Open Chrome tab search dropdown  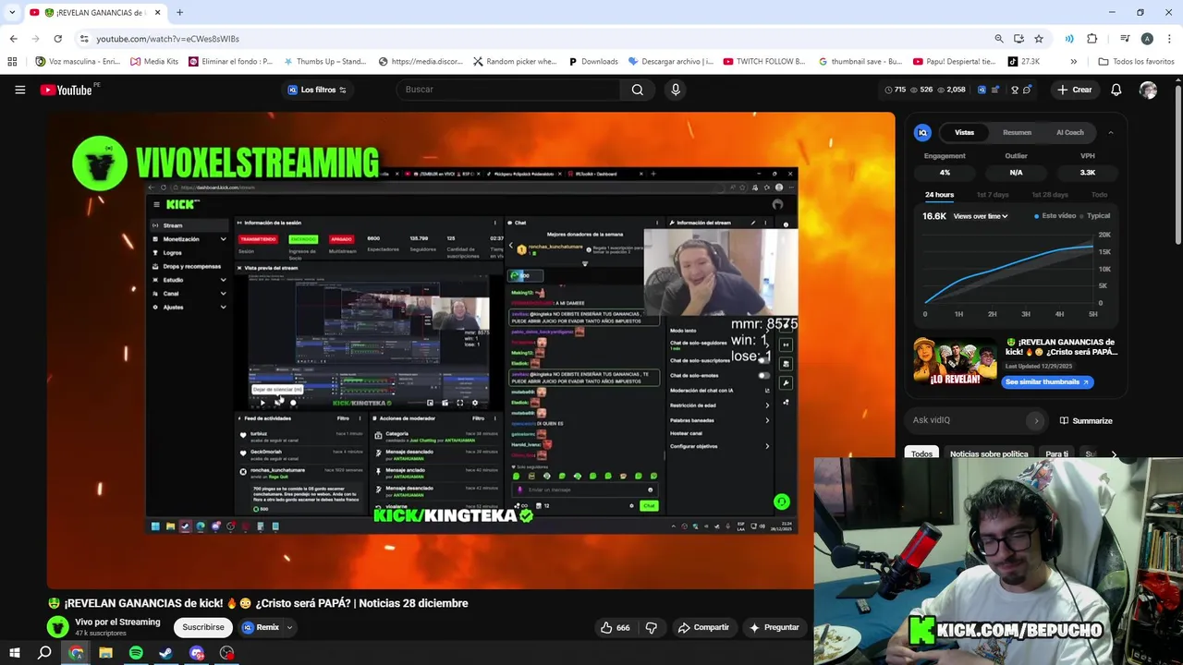(12, 12)
